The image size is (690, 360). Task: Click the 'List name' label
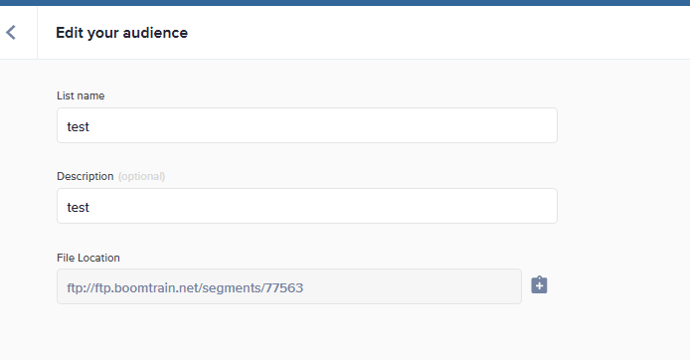(x=81, y=95)
